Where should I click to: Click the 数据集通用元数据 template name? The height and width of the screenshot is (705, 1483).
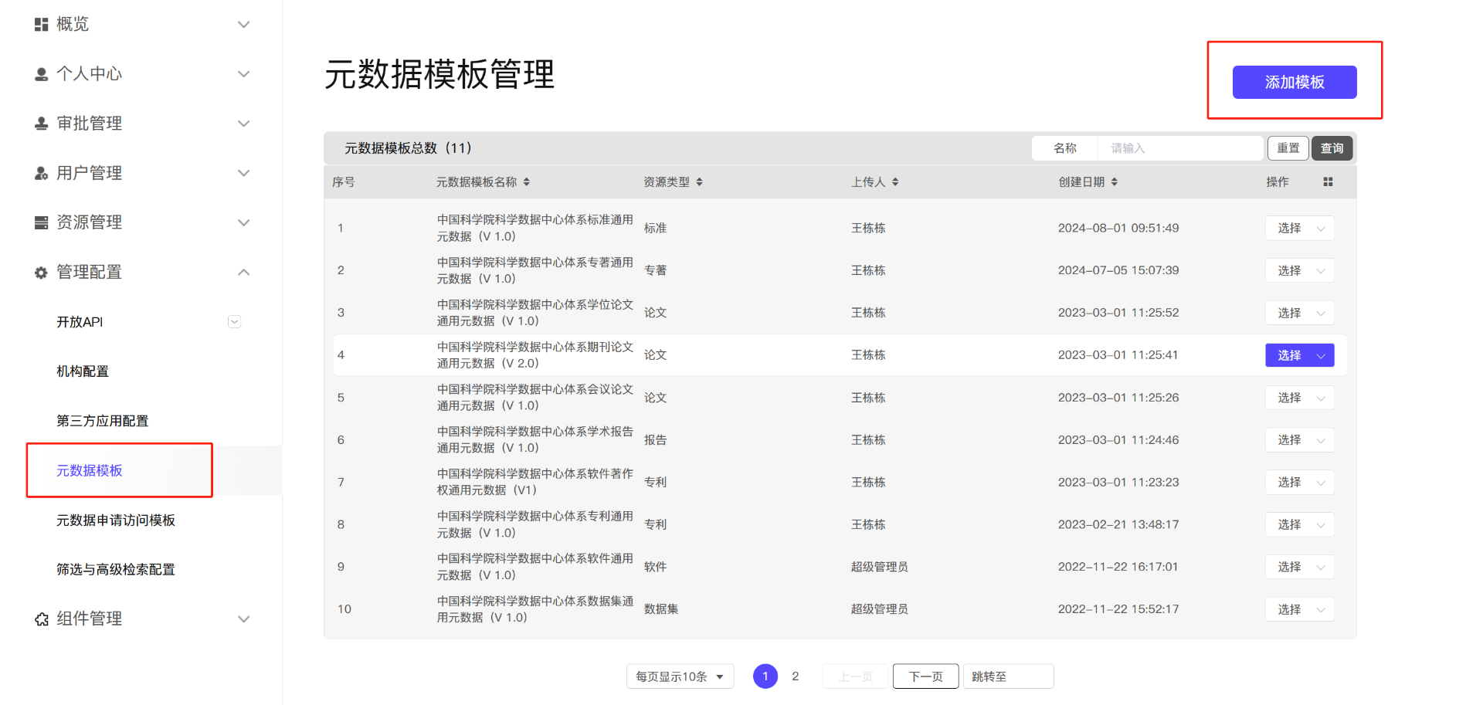point(535,609)
